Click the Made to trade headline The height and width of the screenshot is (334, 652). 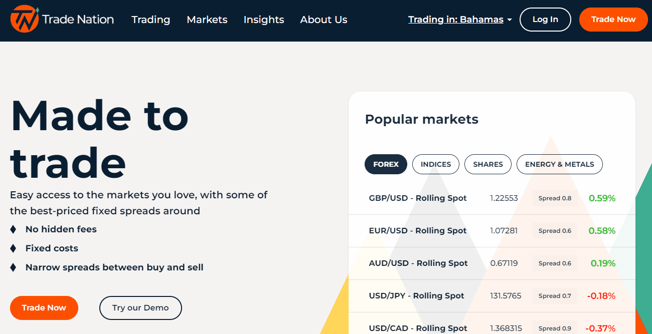pyautogui.click(x=99, y=139)
